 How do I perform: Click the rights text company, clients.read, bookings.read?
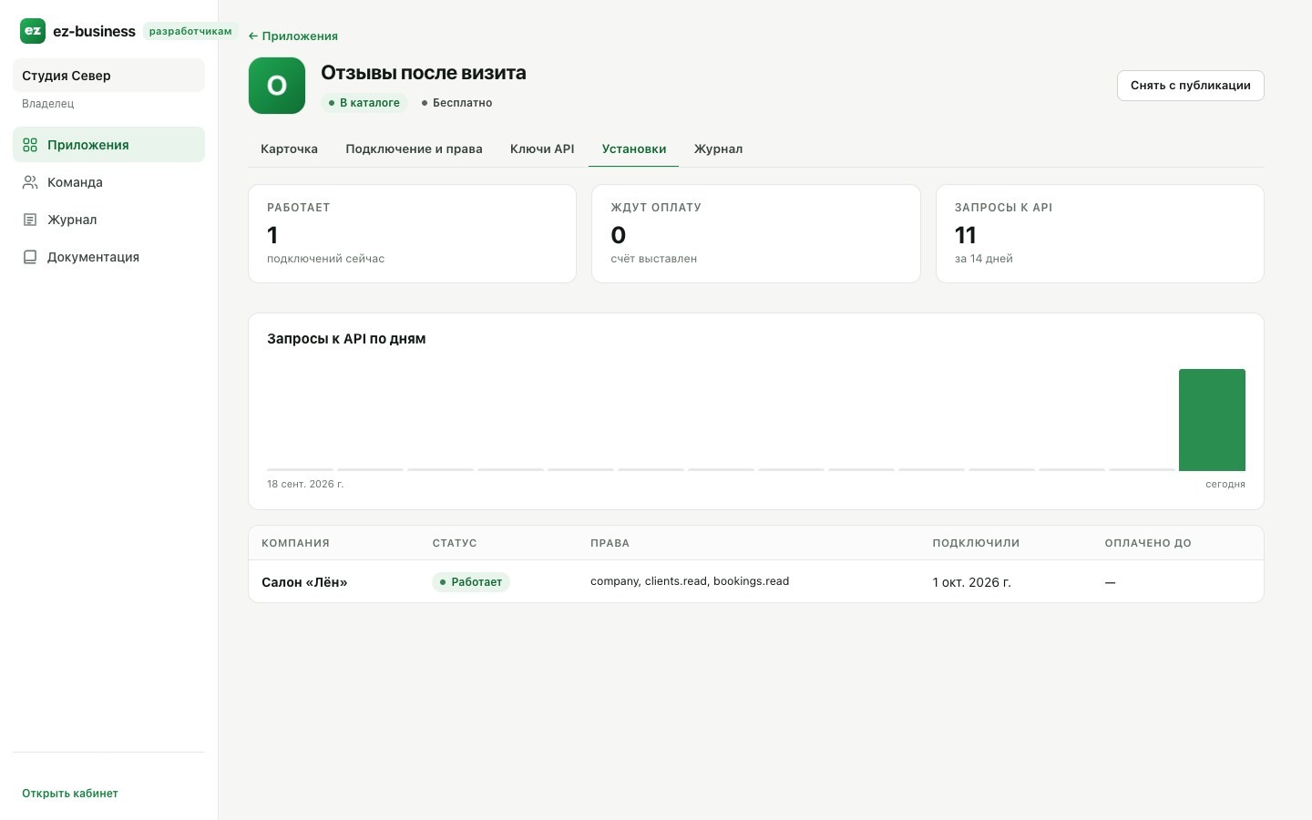tap(690, 581)
